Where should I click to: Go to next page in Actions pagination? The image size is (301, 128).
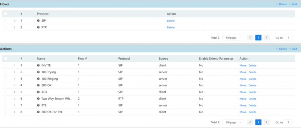(x=266, y=122)
